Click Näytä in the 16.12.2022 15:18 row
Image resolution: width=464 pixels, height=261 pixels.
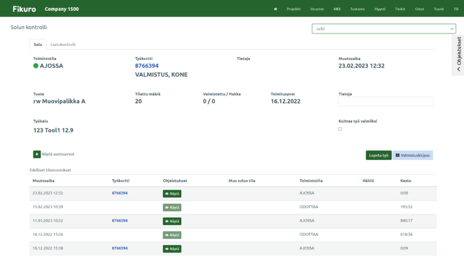(172, 249)
